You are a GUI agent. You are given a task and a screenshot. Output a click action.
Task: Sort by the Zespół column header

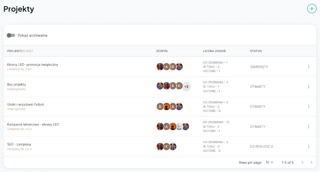(x=162, y=51)
